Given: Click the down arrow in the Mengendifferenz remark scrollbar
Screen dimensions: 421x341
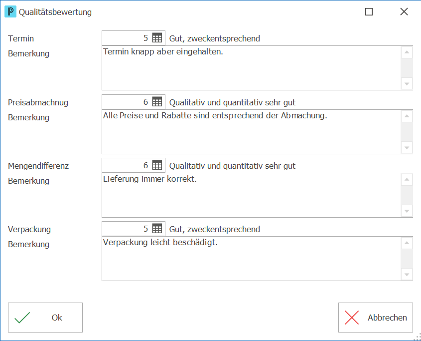Looking at the screenshot, I should point(407,211).
